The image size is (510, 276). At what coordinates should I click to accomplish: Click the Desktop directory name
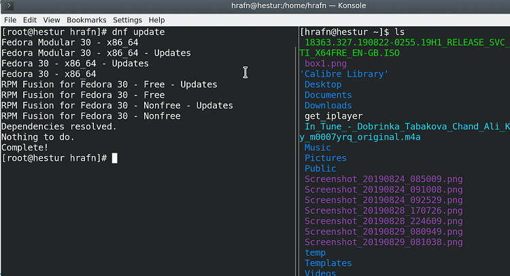(x=323, y=84)
